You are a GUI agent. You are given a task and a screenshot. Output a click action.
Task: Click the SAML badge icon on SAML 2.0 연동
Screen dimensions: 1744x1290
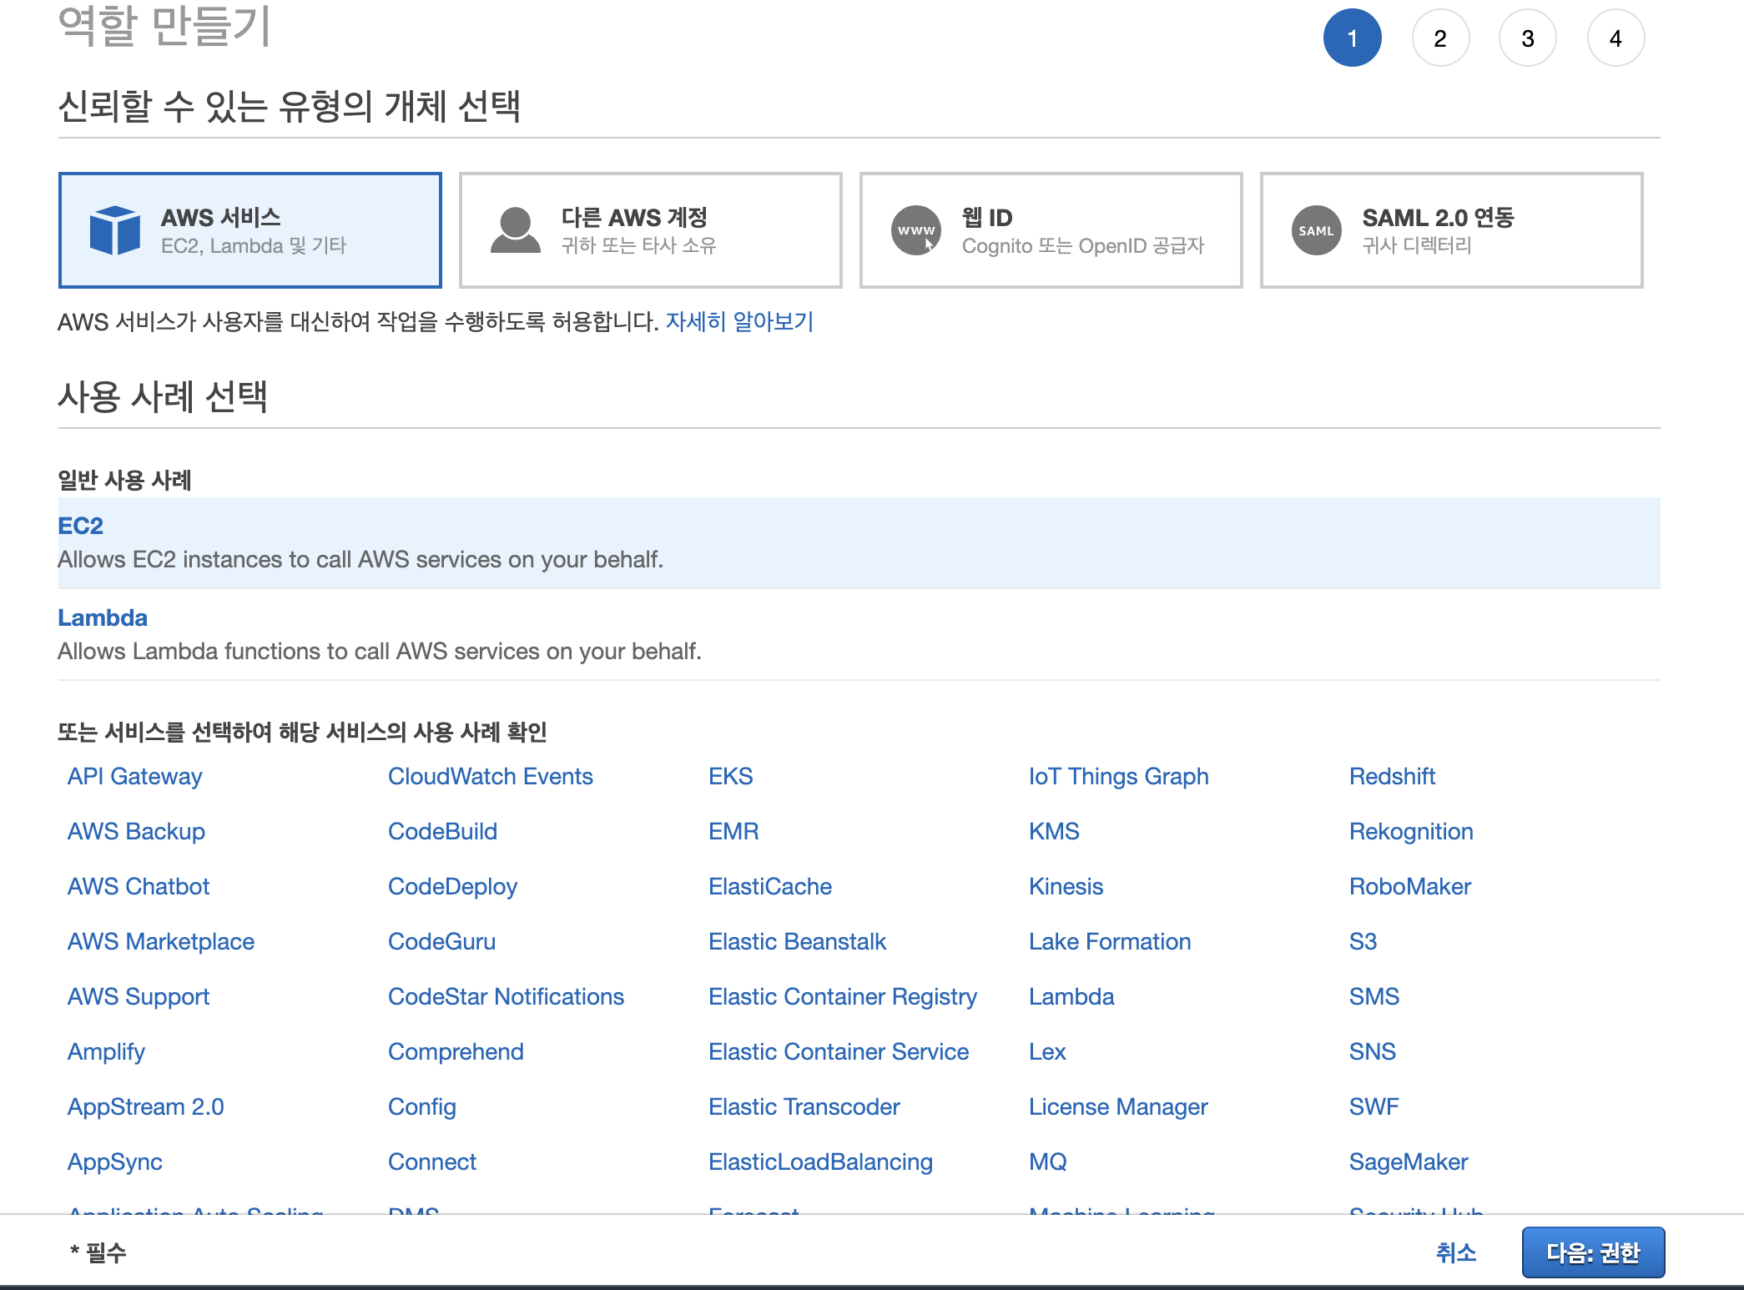(x=1316, y=230)
